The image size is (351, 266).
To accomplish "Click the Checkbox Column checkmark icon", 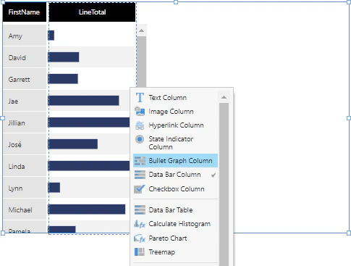I will click(140, 188).
